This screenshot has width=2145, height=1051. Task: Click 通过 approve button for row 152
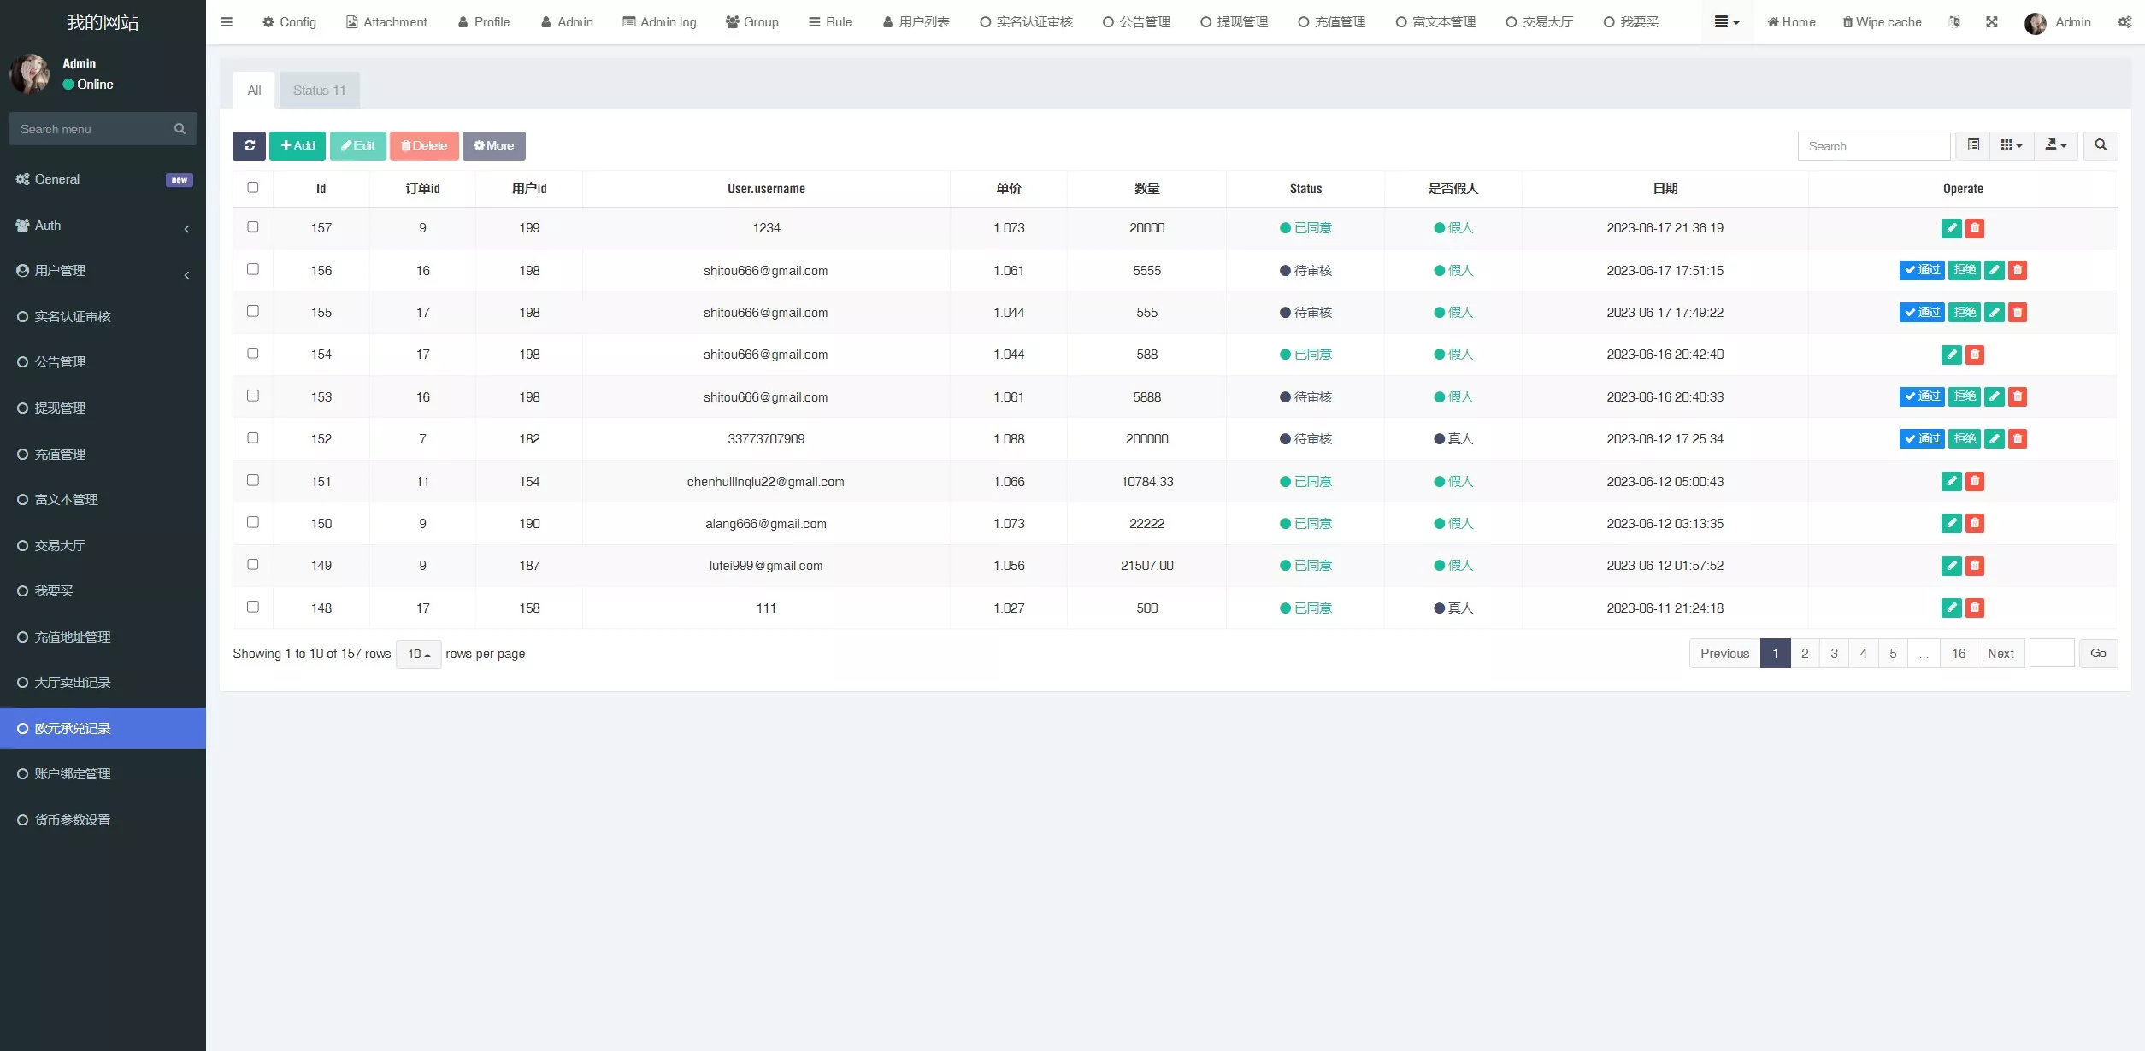1922,439
